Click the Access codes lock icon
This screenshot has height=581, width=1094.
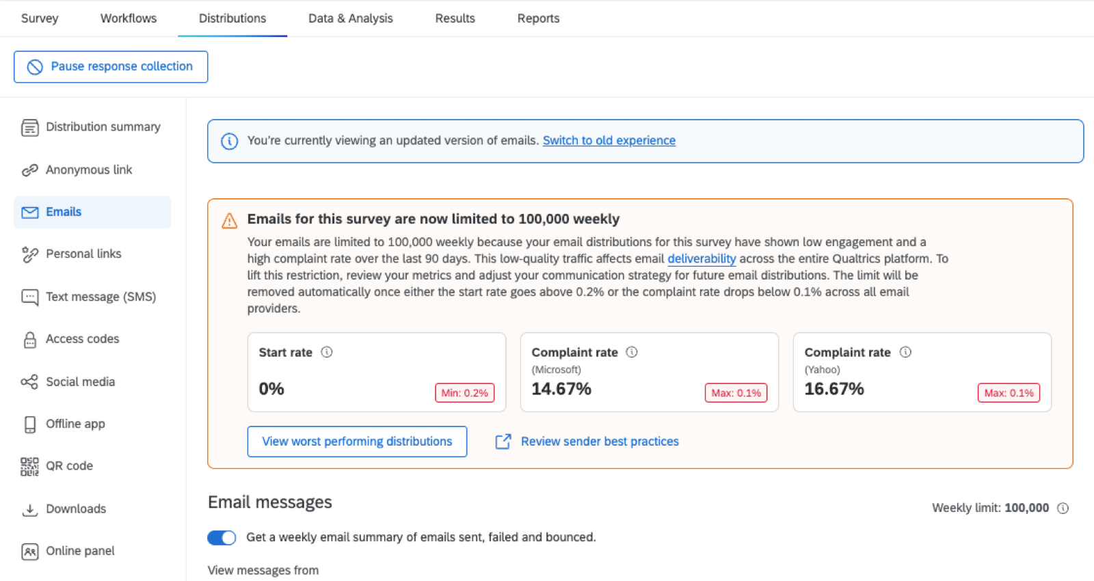pyautogui.click(x=29, y=339)
